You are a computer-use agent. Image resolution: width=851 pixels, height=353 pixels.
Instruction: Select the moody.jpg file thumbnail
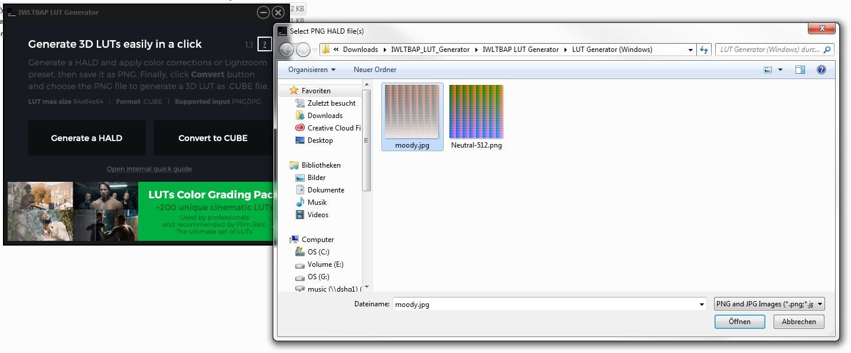(x=412, y=117)
